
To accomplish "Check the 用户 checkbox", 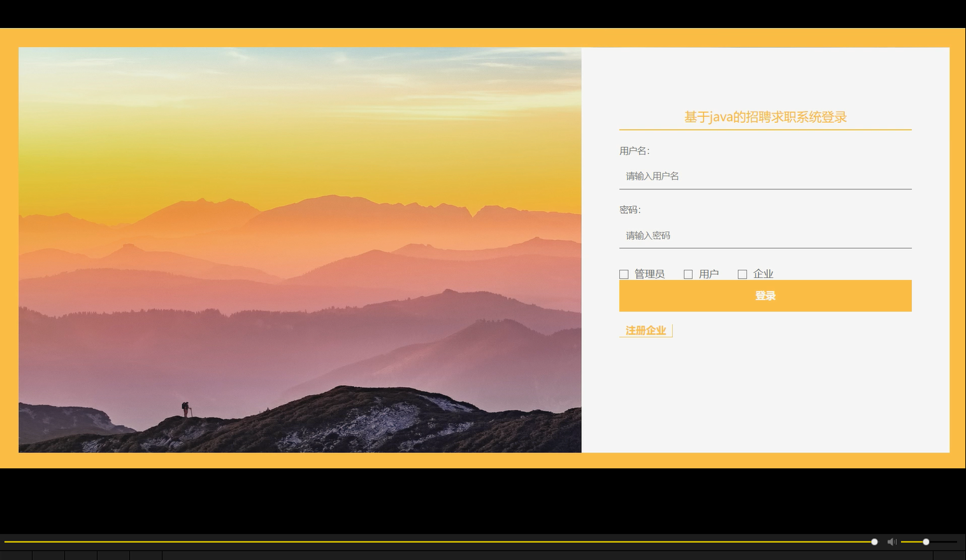I will (x=688, y=274).
